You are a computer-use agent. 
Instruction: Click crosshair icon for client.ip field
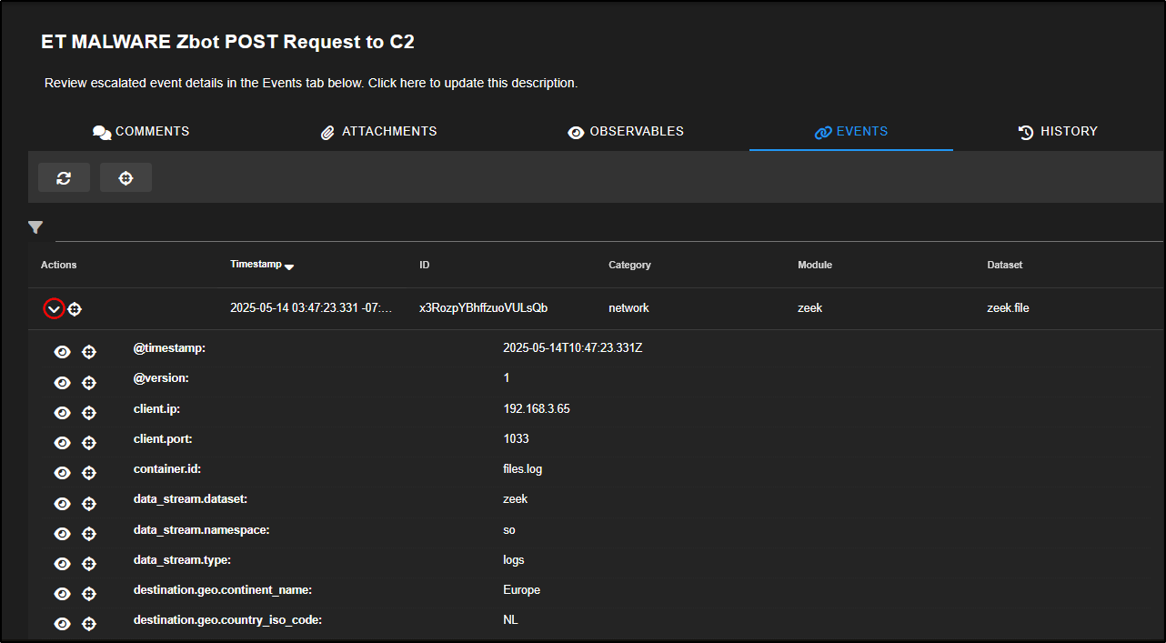(89, 413)
